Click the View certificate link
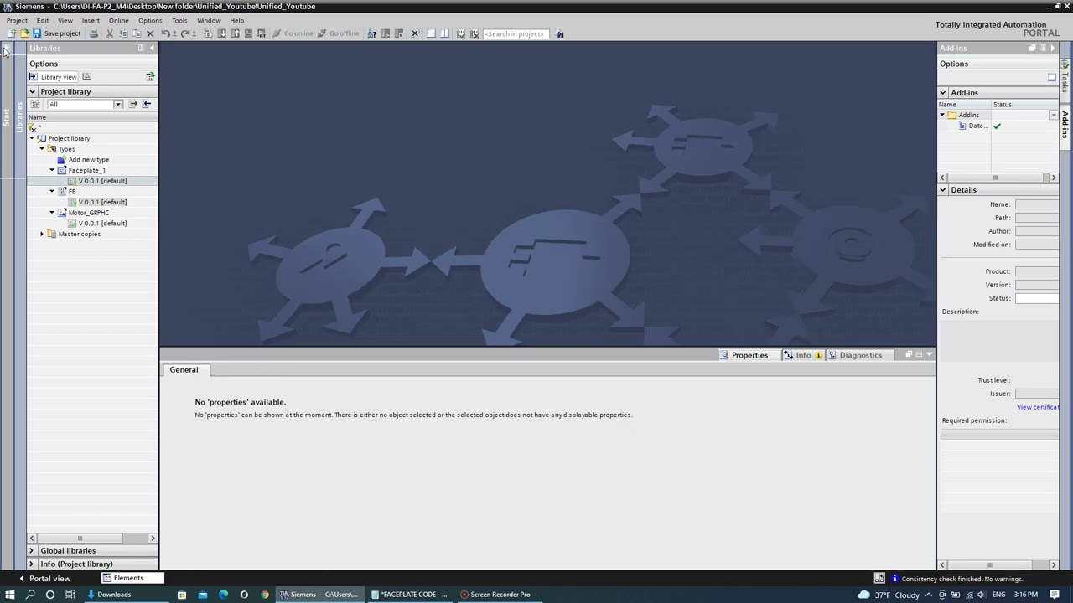Viewport: 1073px width, 603px height. 1038,407
